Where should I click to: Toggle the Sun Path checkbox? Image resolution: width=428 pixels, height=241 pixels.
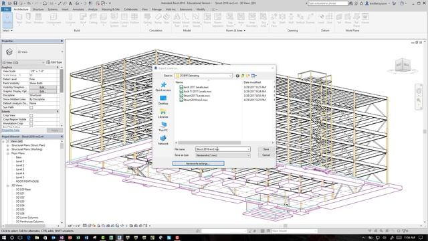click(31, 108)
